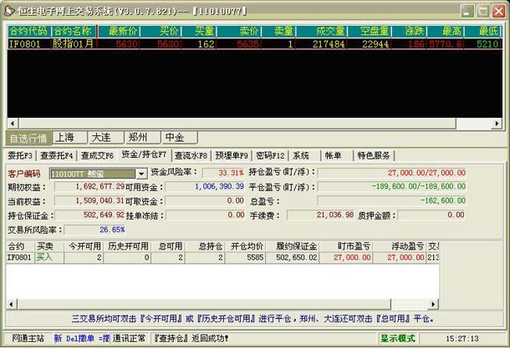Open the 委托F3 order tab
This screenshot has height=348, width=510.
tap(20, 156)
